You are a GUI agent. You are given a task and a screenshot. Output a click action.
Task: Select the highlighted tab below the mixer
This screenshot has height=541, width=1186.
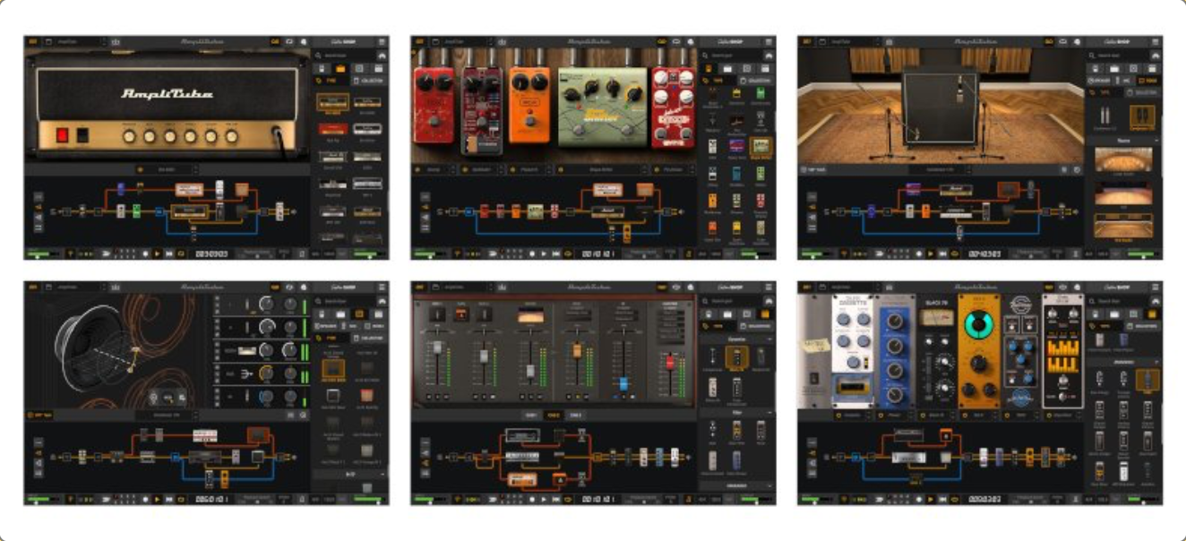(x=553, y=415)
